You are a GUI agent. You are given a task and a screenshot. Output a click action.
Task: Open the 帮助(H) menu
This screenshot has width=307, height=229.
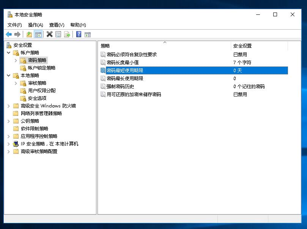click(78, 25)
